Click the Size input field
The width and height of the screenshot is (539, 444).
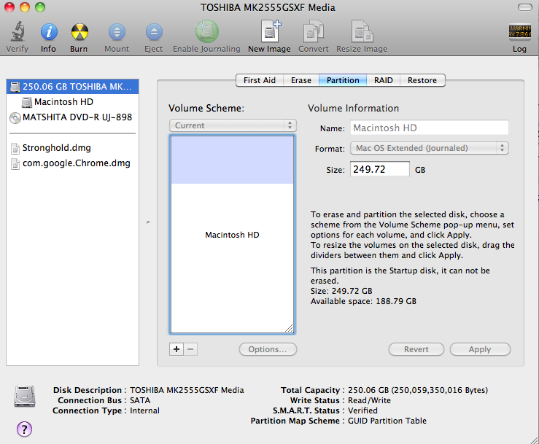coord(380,169)
